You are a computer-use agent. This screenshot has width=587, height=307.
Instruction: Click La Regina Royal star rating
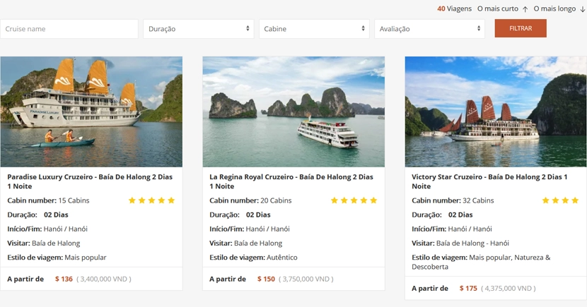(x=354, y=200)
